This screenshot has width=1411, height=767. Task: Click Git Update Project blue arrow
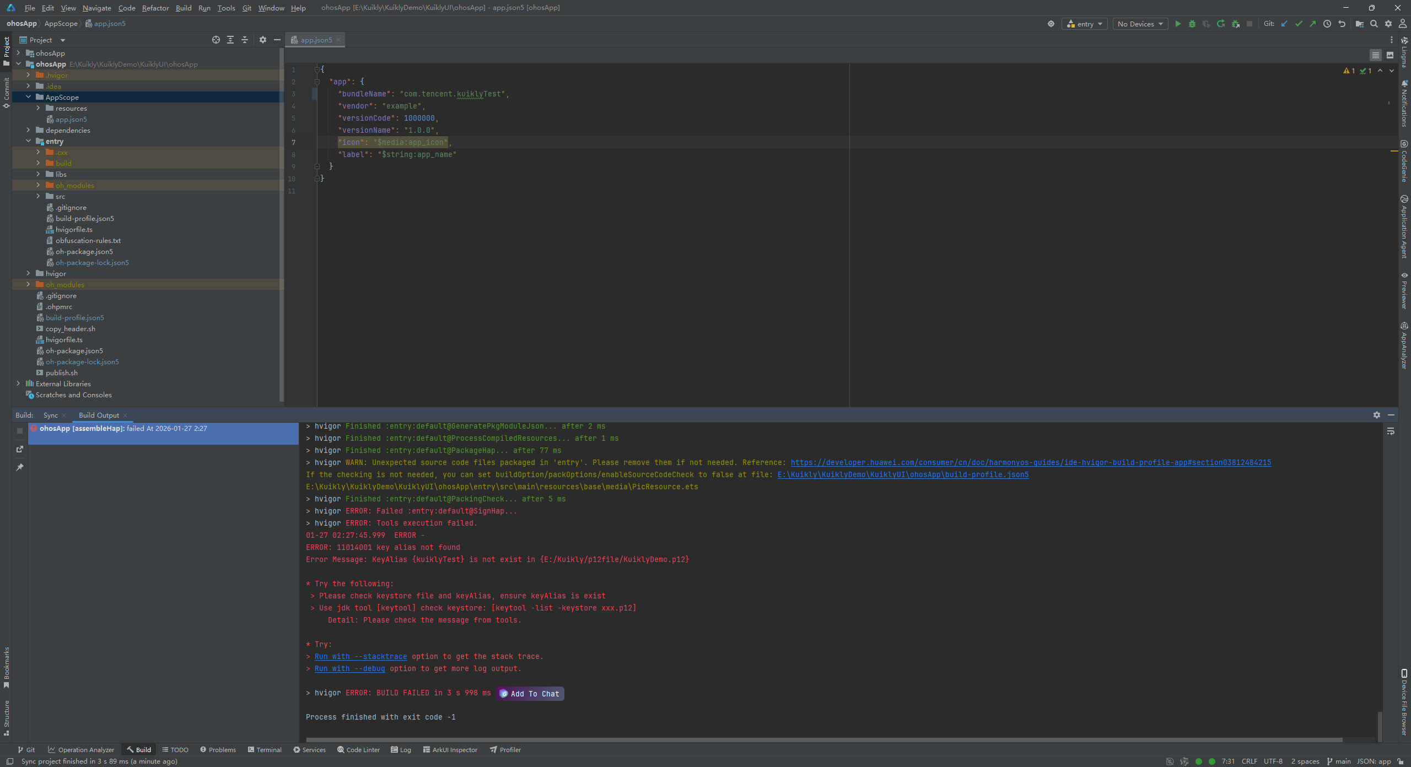tap(1284, 24)
